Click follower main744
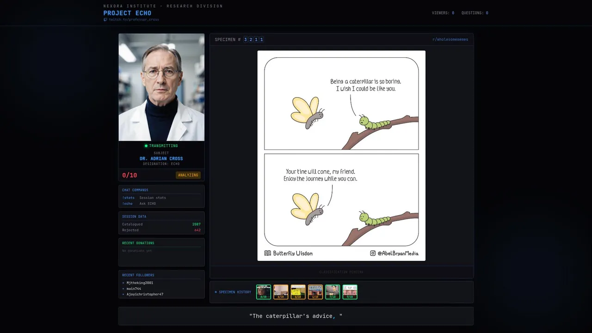 pos(134,289)
